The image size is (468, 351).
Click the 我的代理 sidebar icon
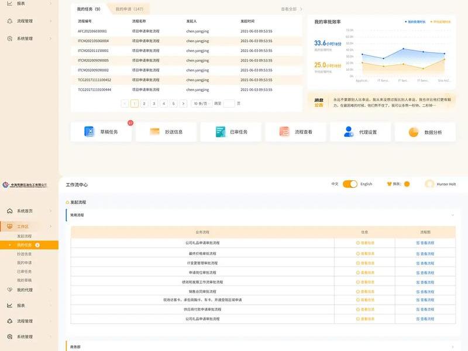point(9,290)
